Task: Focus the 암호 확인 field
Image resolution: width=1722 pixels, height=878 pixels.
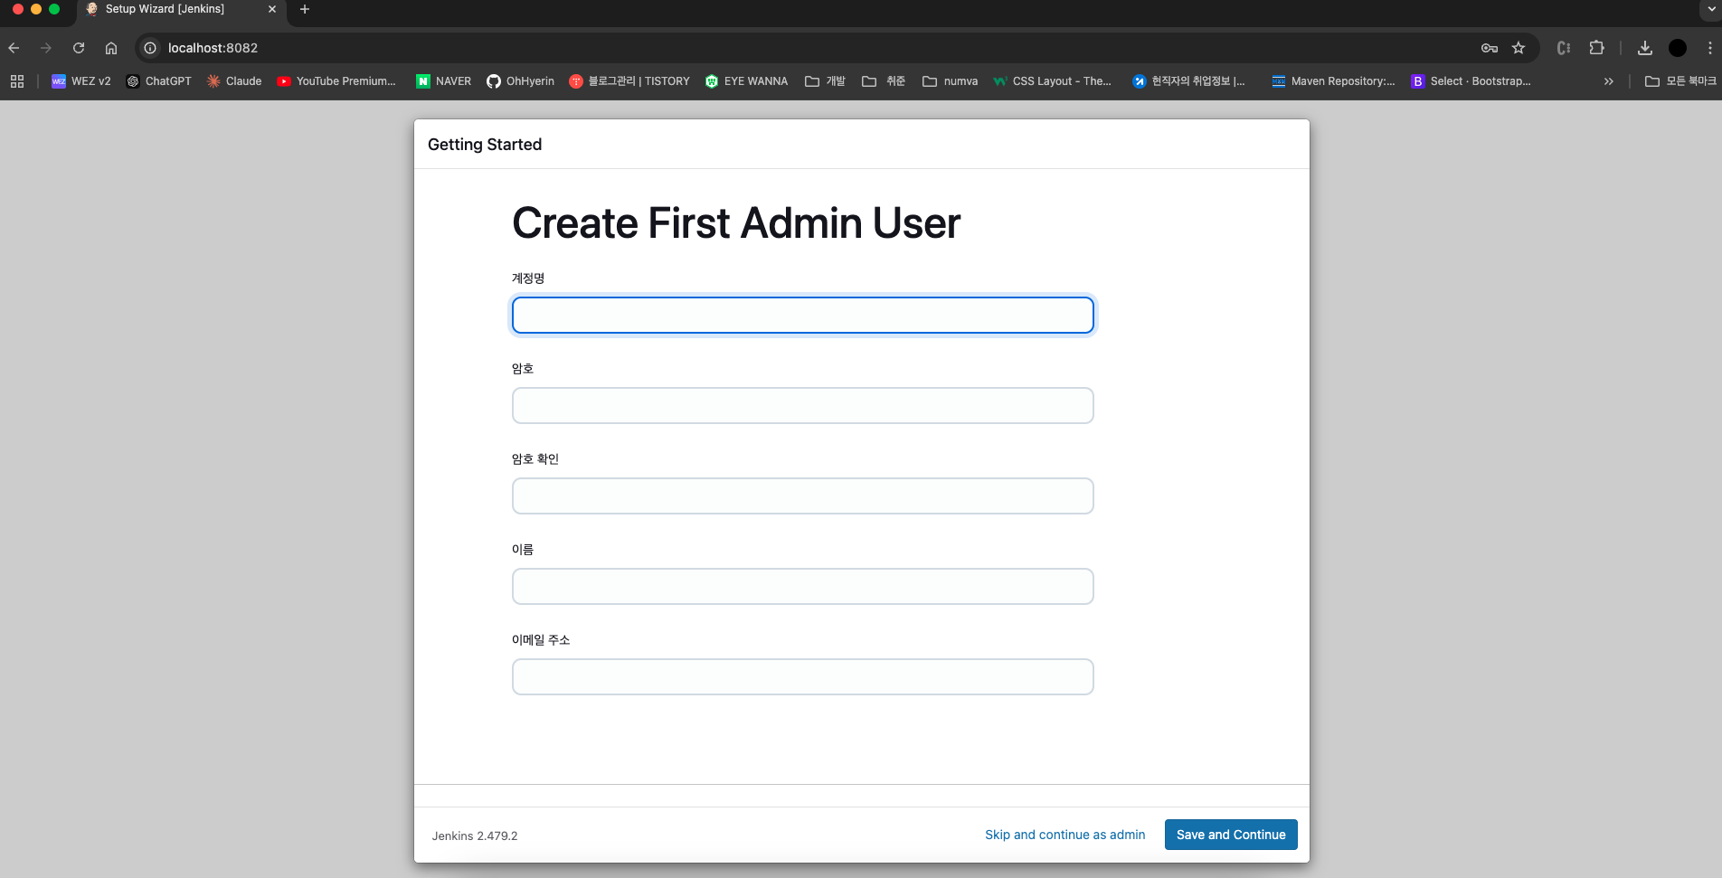Action: point(803,496)
